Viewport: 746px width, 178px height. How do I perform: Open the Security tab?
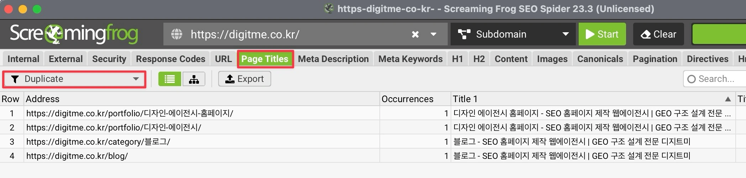click(109, 59)
